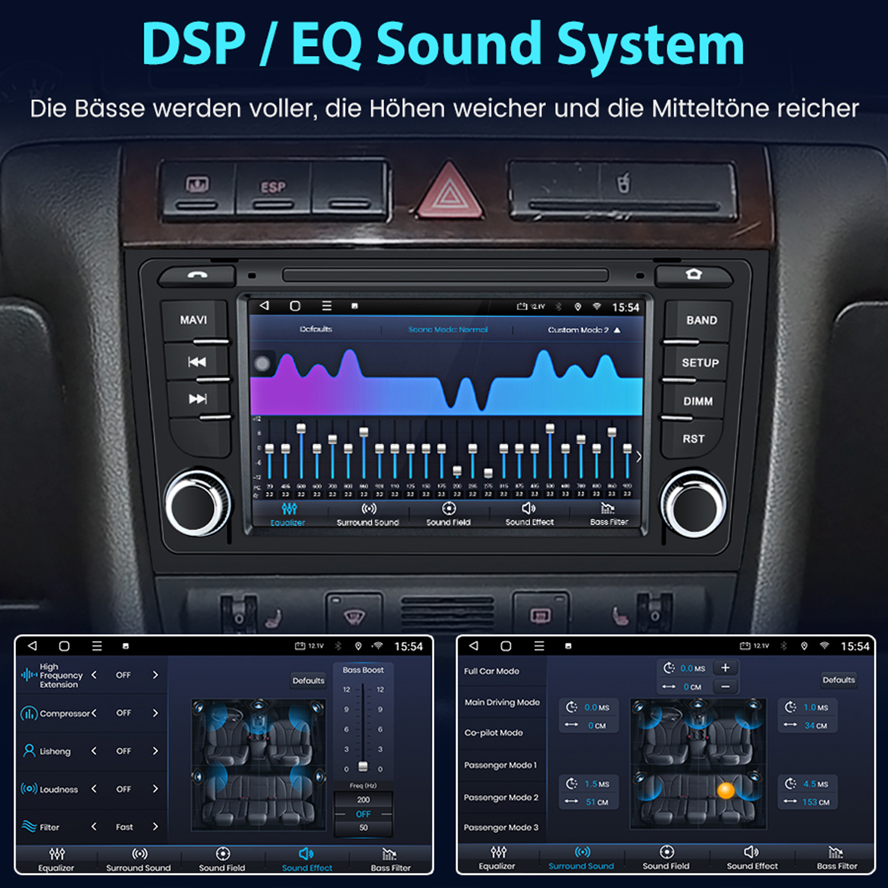
Task: Tap the back arrow on main equalizer screen
Action: tap(264, 305)
